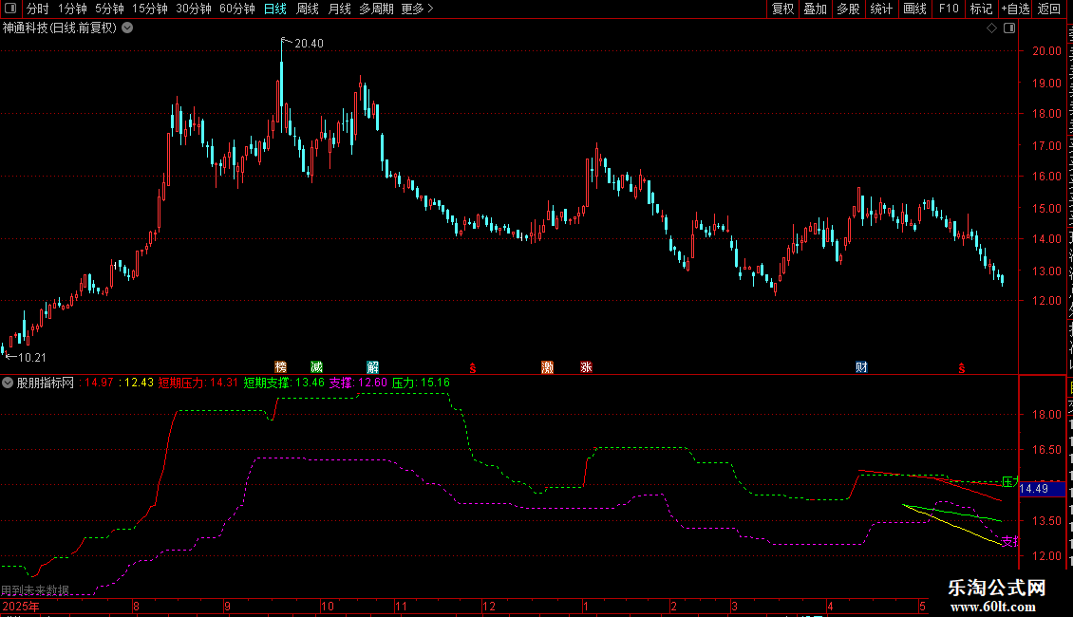Expand the 更多 periods menu

click(418, 9)
